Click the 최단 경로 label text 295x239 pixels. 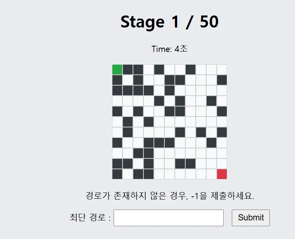point(90,218)
